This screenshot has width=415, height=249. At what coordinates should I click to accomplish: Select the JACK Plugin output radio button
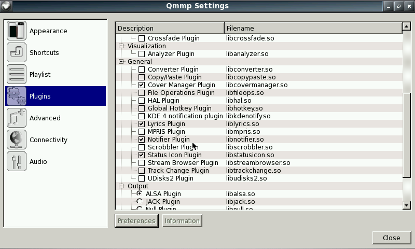[140, 202]
